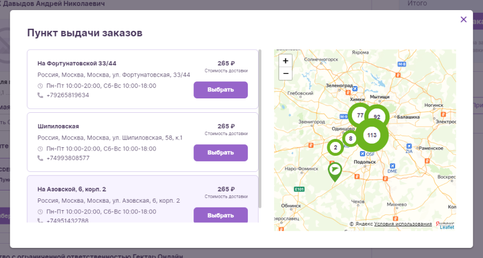Close the pickup point dialog
The height and width of the screenshot is (258, 483).
(x=463, y=20)
